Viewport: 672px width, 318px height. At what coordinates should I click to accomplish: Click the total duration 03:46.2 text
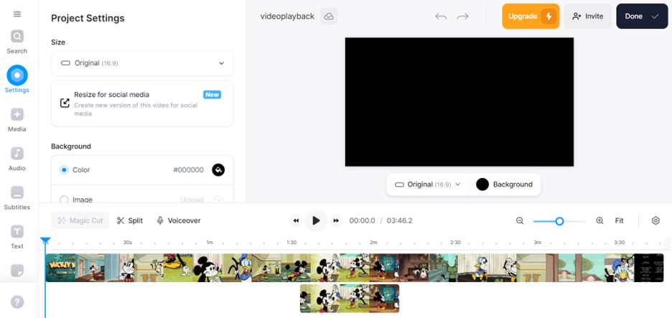(x=399, y=220)
